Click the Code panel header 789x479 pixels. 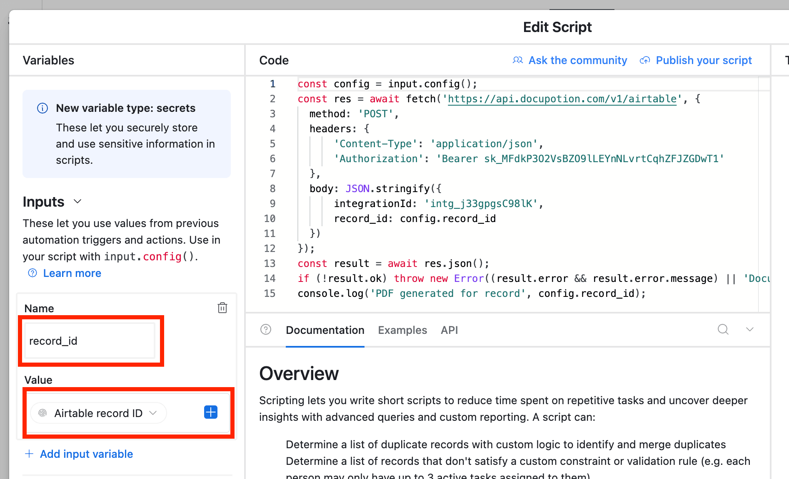click(x=274, y=60)
